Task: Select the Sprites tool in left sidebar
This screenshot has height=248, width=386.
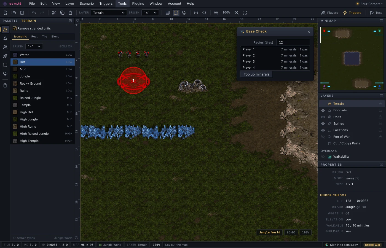Action: (x=5, y=56)
